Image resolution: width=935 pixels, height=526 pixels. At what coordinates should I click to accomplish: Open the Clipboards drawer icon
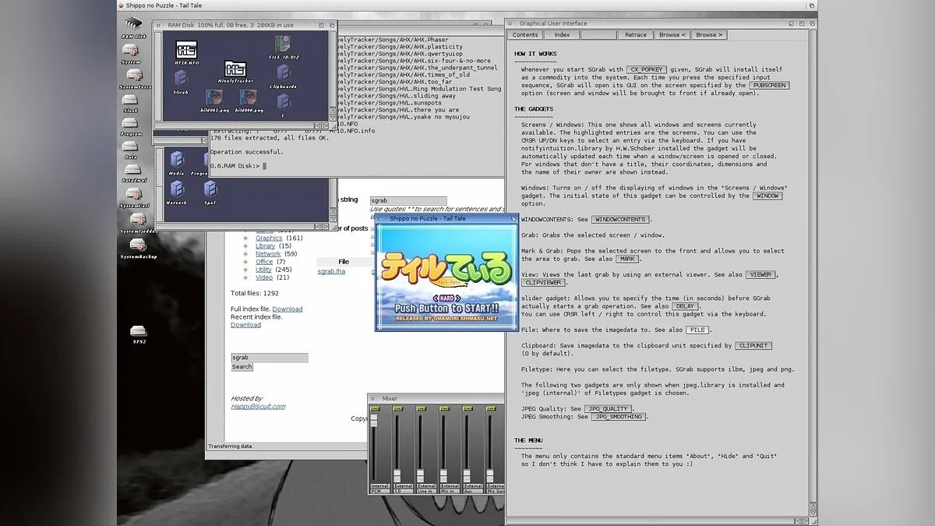283,74
